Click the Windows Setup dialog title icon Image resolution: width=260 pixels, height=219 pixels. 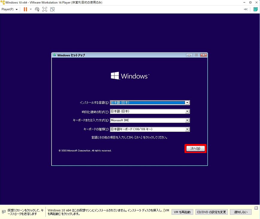[x=55, y=55]
